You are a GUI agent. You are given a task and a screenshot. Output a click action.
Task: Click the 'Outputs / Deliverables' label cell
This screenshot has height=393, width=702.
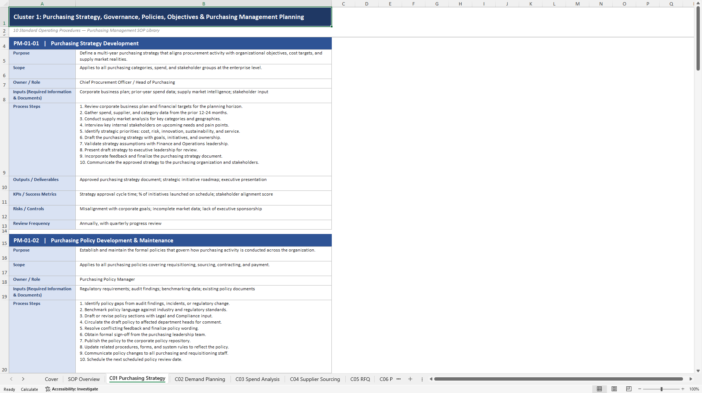tap(42, 183)
